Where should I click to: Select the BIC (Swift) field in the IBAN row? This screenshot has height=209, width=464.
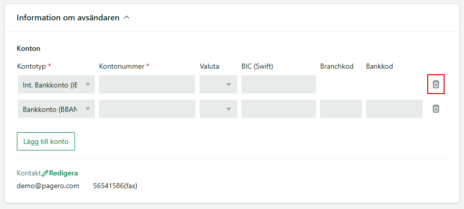point(279,84)
